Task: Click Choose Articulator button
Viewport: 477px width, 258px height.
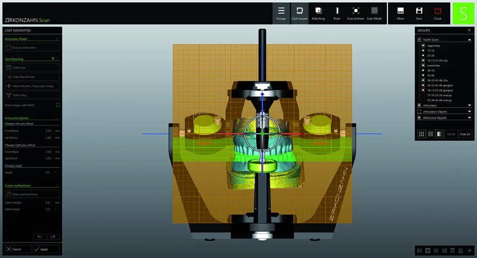Action: [32, 47]
